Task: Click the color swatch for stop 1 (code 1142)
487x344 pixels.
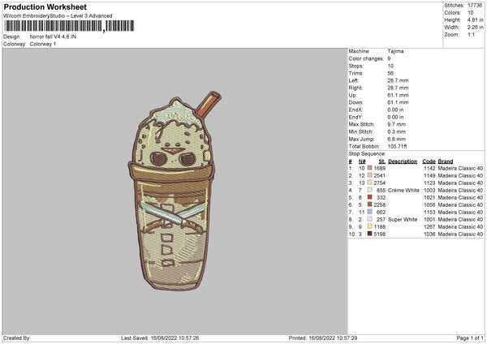Action: (369, 168)
